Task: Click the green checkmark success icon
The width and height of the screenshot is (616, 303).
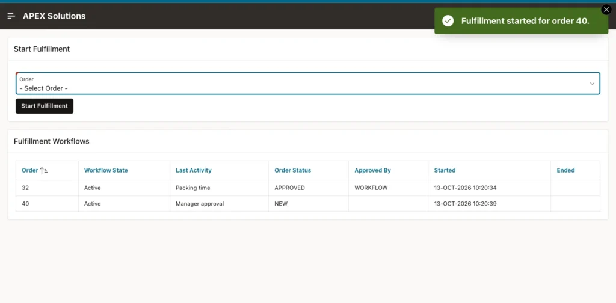Action: [448, 21]
